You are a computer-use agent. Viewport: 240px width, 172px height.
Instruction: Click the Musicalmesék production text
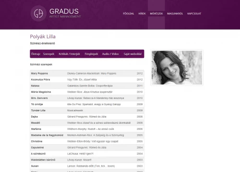coord(75,110)
